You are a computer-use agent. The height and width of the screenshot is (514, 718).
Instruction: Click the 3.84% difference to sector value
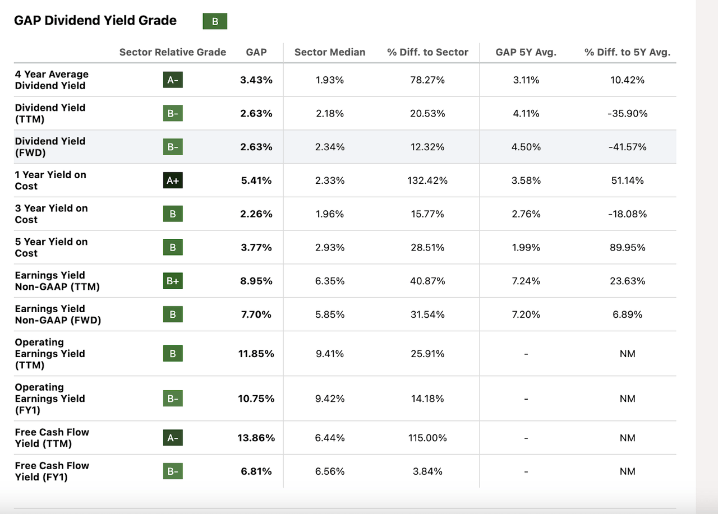coord(427,471)
